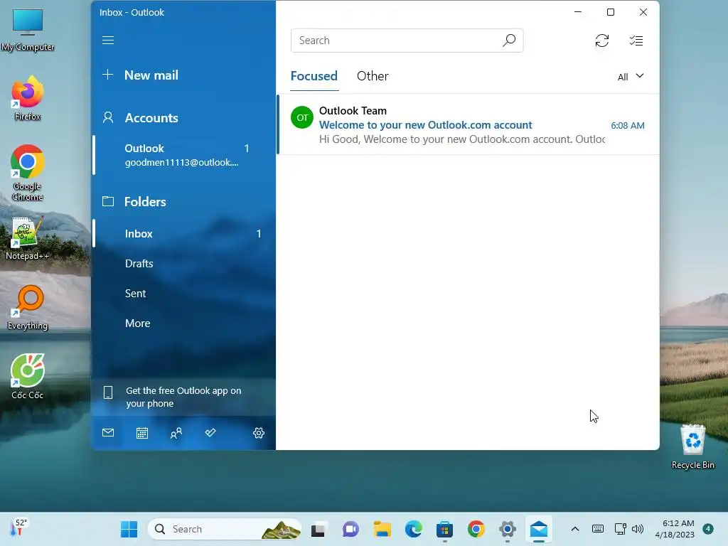Image resolution: width=728 pixels, height=546 pixels.
Task: Open the Drafts folder
Action: tap(184, 263)
